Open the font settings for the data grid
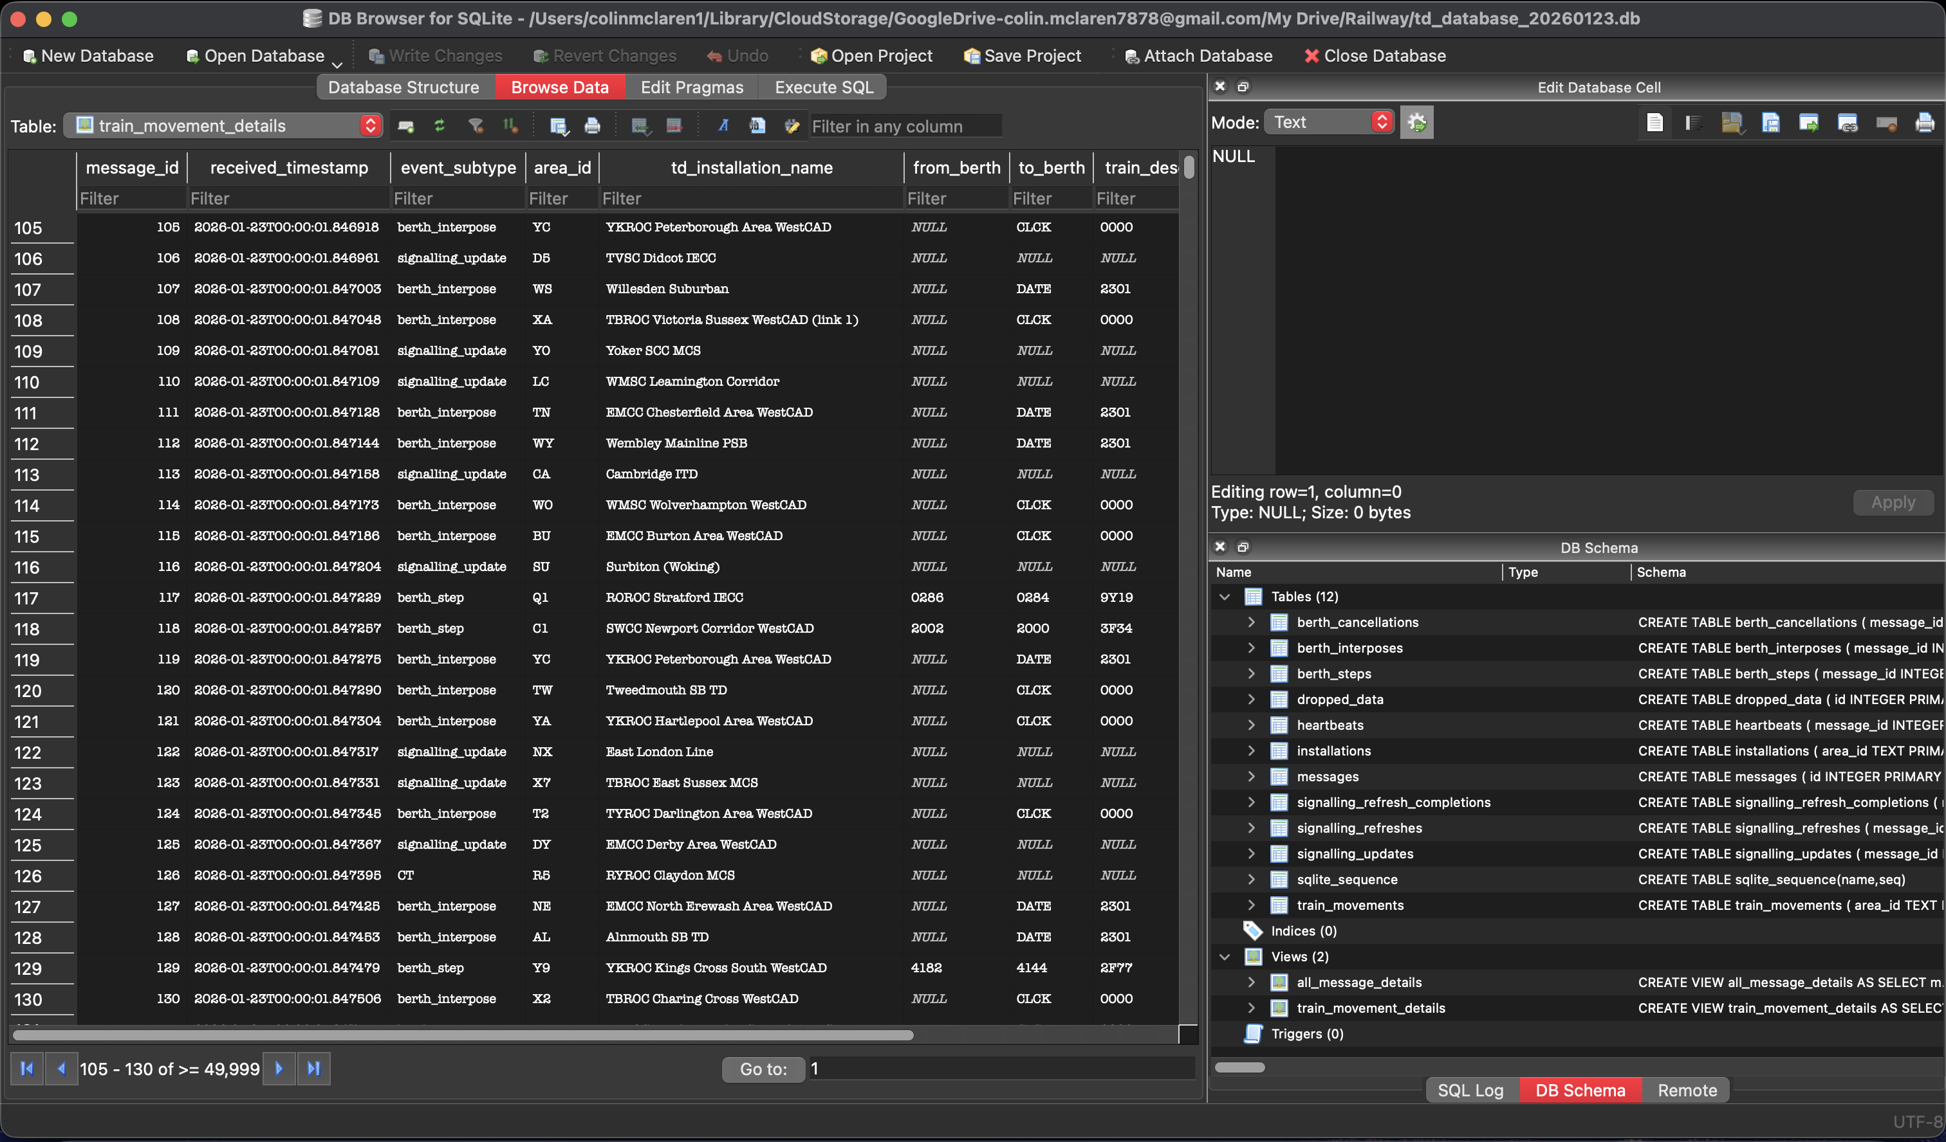This screenshot has height=1142, width=1946. pyautogui.click(x=723, y=125)
